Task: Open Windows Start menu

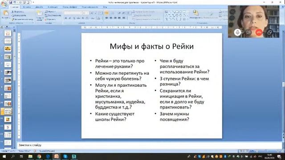Action: click(4, 156)
